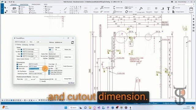Open the User Manual link
This screenshot has height=110, width=196.
point(71,83)
